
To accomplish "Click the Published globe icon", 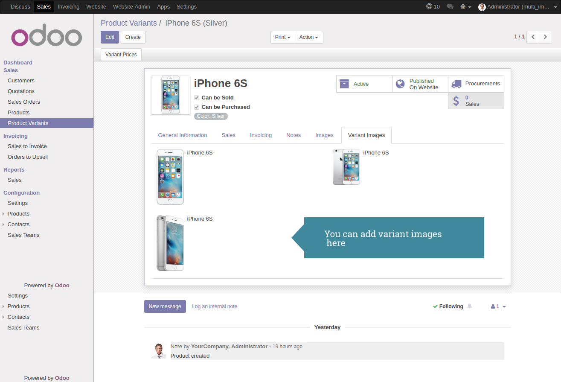I will click(400, 84).
